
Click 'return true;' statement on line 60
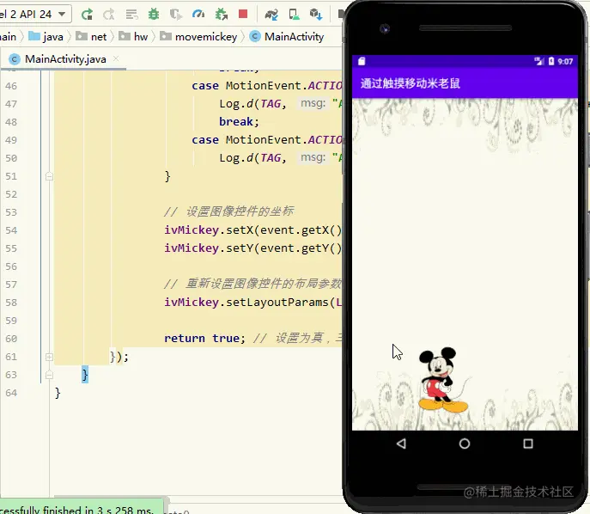click(204, 338)
